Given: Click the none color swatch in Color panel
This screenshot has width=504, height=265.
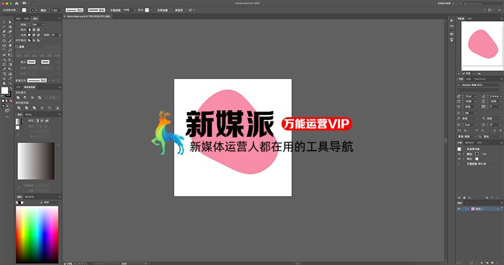Looking at the screenshot, I should pyautogui.click(x=17, y=203).
